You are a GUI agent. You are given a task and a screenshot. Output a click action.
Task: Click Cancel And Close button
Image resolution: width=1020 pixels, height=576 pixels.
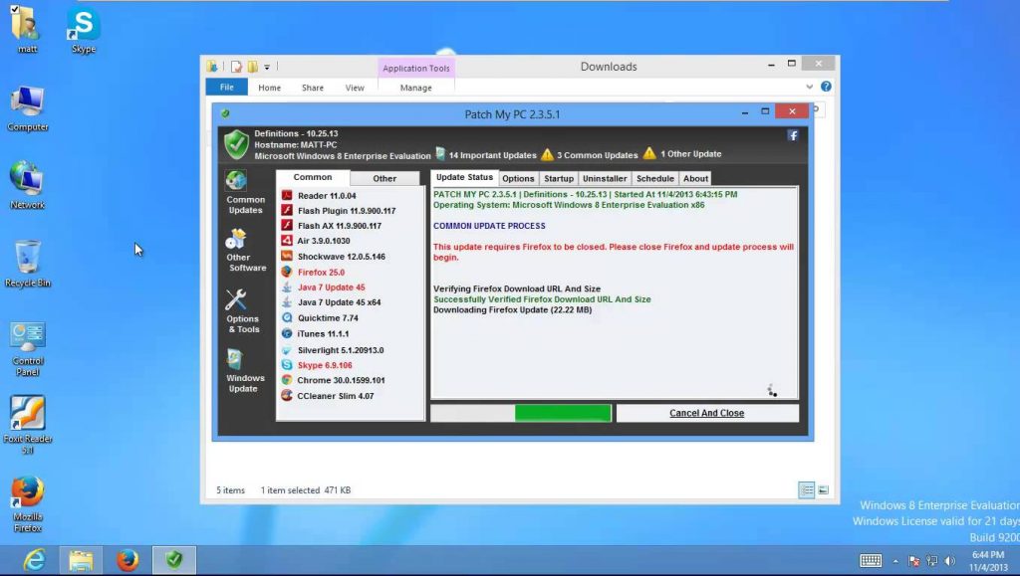707,413
